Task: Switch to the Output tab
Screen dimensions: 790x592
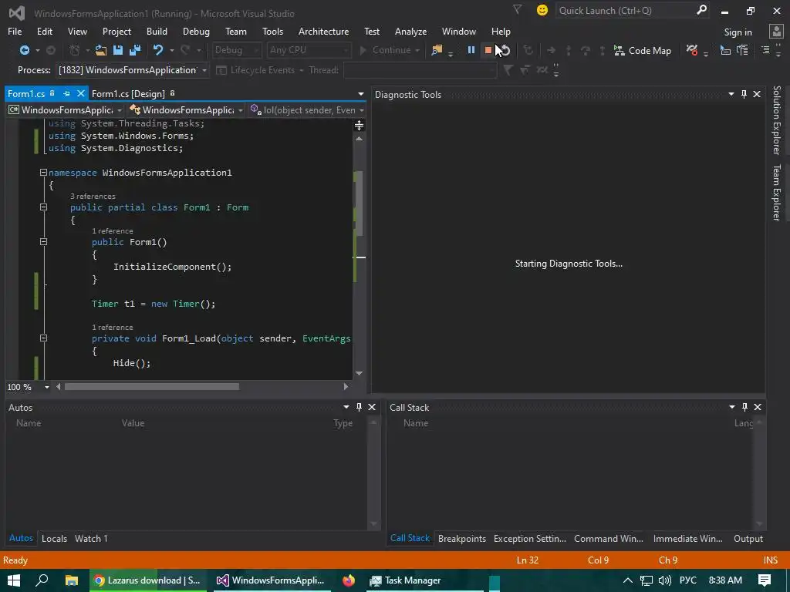Action: click(x=748, y=538)
